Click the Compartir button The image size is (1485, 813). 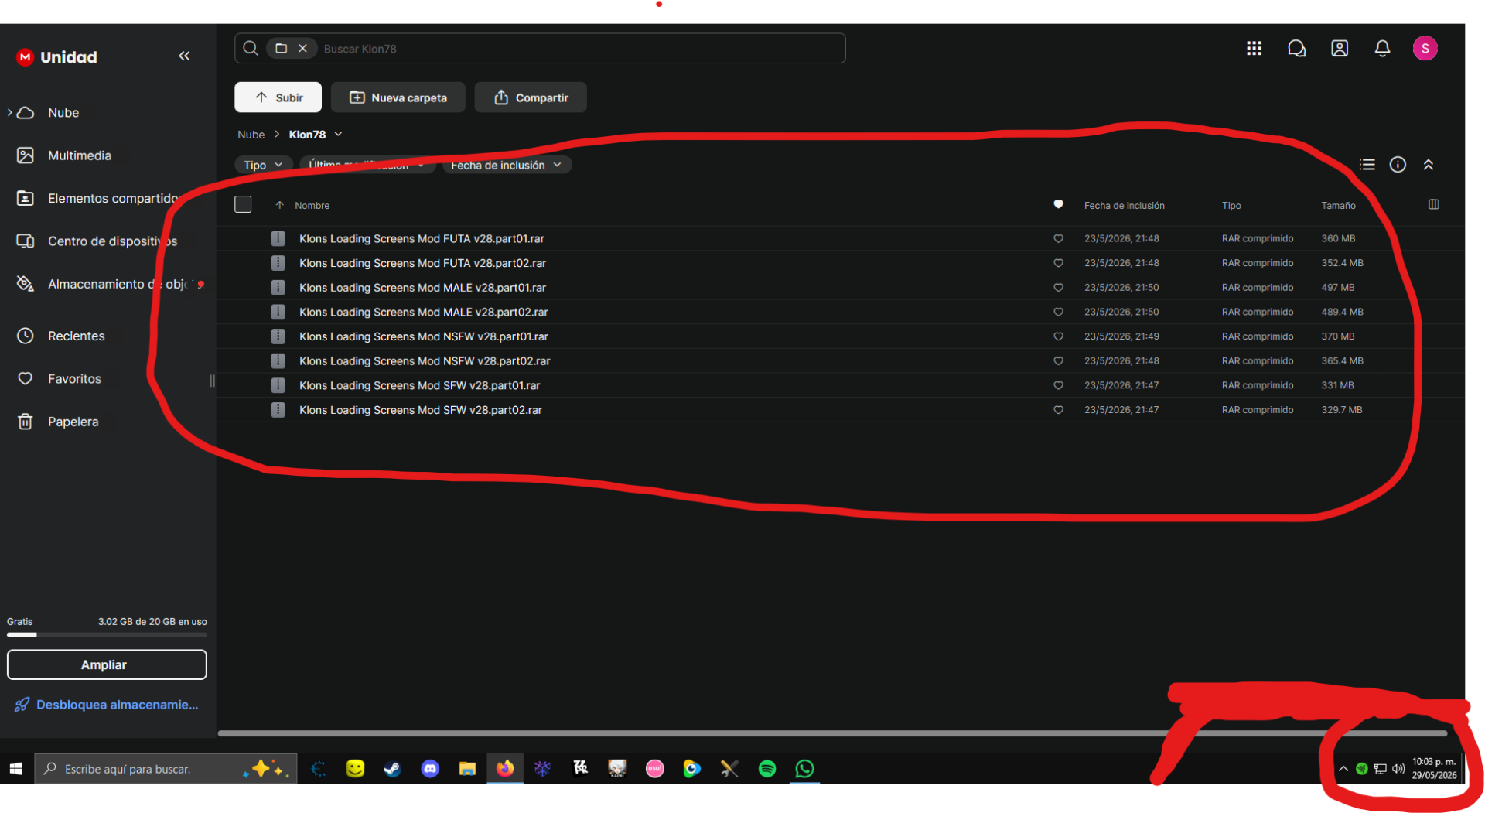(531, 97)
